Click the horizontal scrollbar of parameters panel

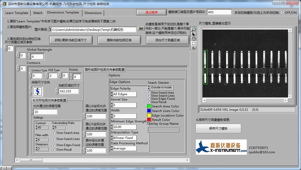pos(102,160)
